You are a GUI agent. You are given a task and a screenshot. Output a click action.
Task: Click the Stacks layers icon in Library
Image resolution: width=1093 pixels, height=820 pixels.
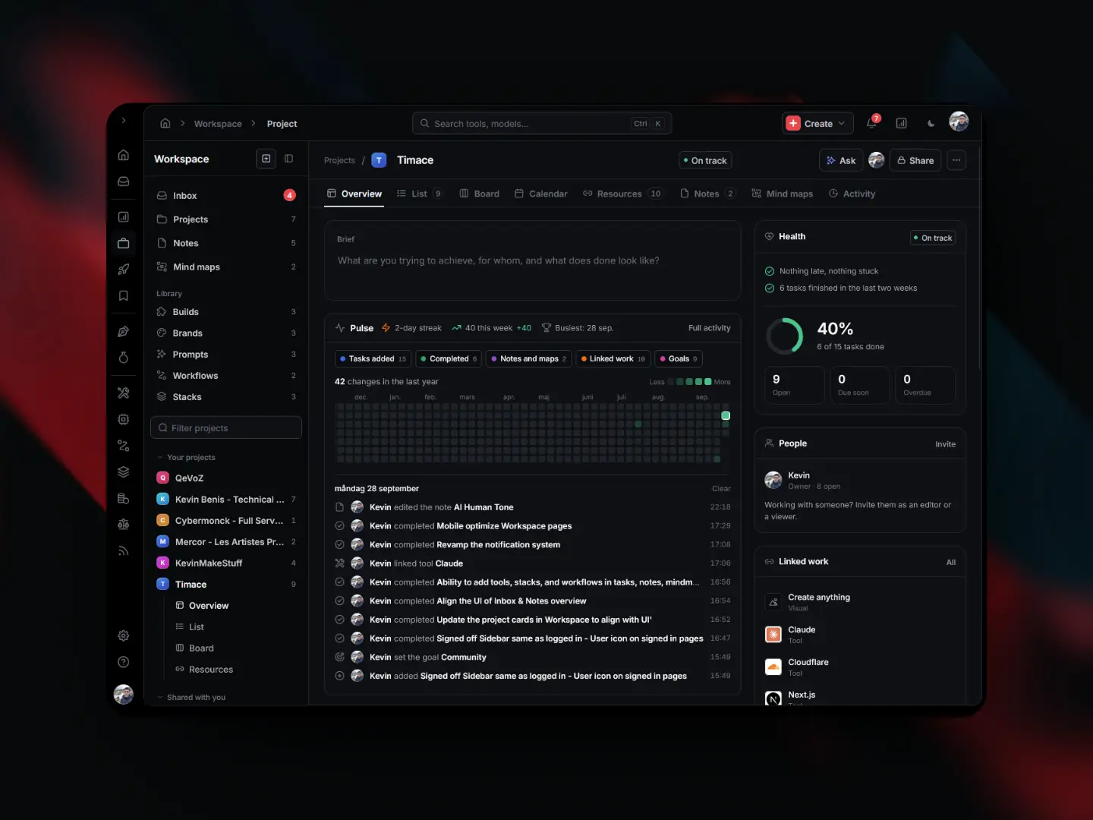(x=162, y=397)
